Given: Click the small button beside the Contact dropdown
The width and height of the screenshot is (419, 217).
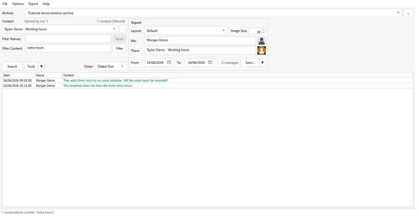Looking at the screenshot, I should click(x=123, y=29).
